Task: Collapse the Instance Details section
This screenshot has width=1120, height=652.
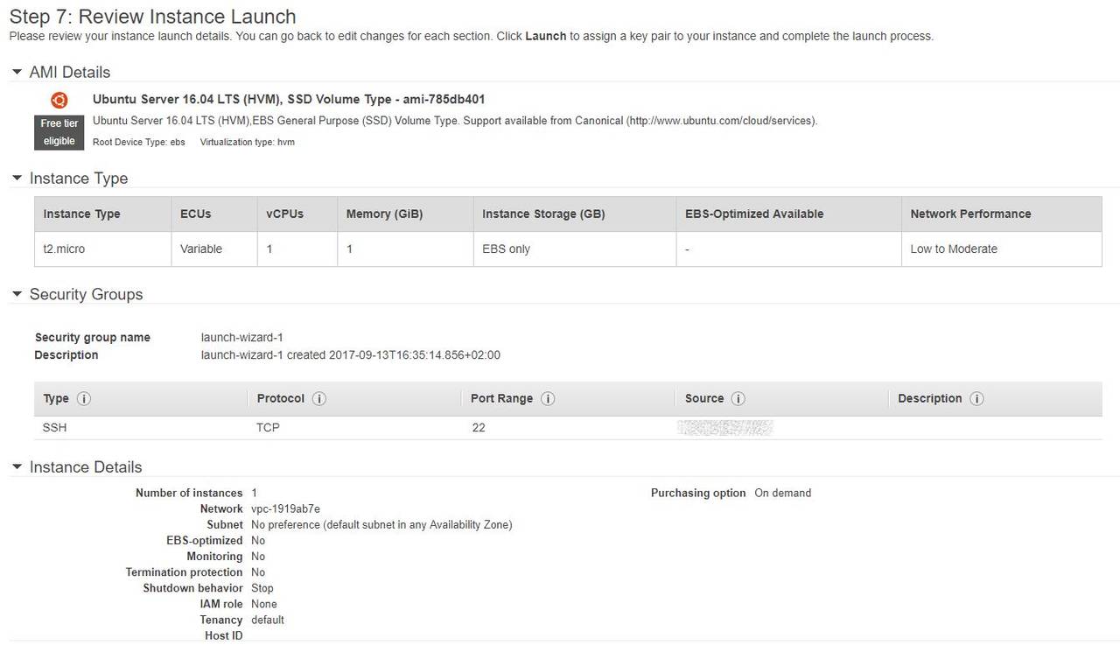Action: click(17, 466)
